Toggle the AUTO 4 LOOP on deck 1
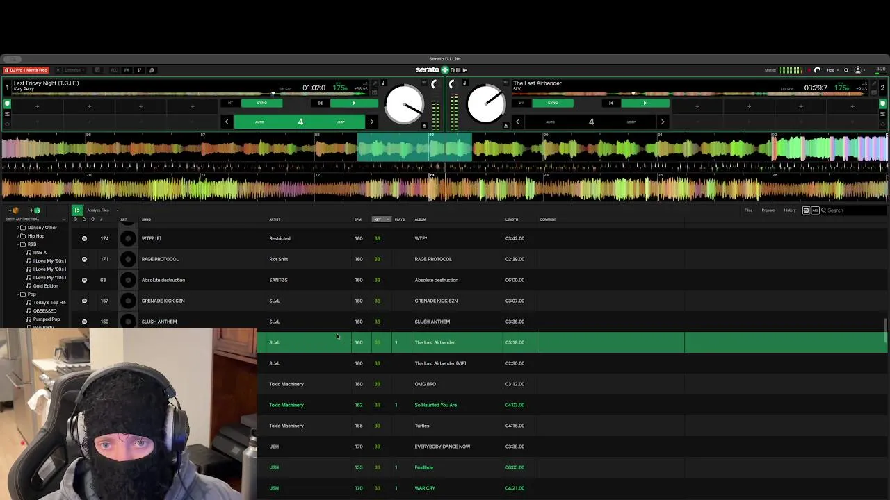This screenshot has width=890, height=500. pyautogui.click(x=300, y=122)
